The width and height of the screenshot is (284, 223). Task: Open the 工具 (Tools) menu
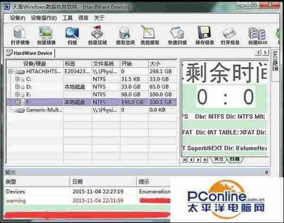click(x=68, y=18)
